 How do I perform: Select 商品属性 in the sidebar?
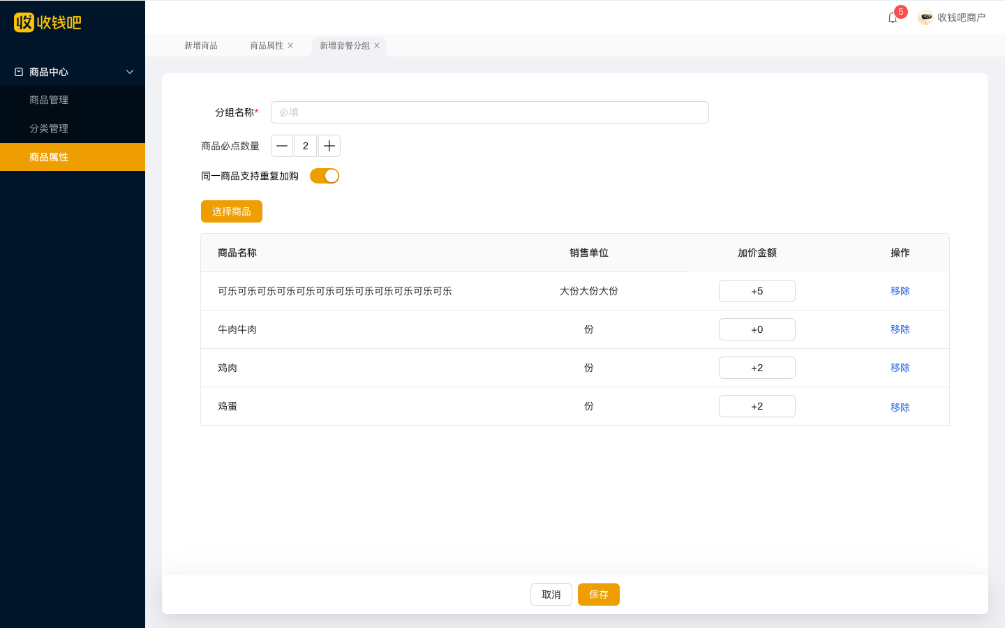pos(73,157)
